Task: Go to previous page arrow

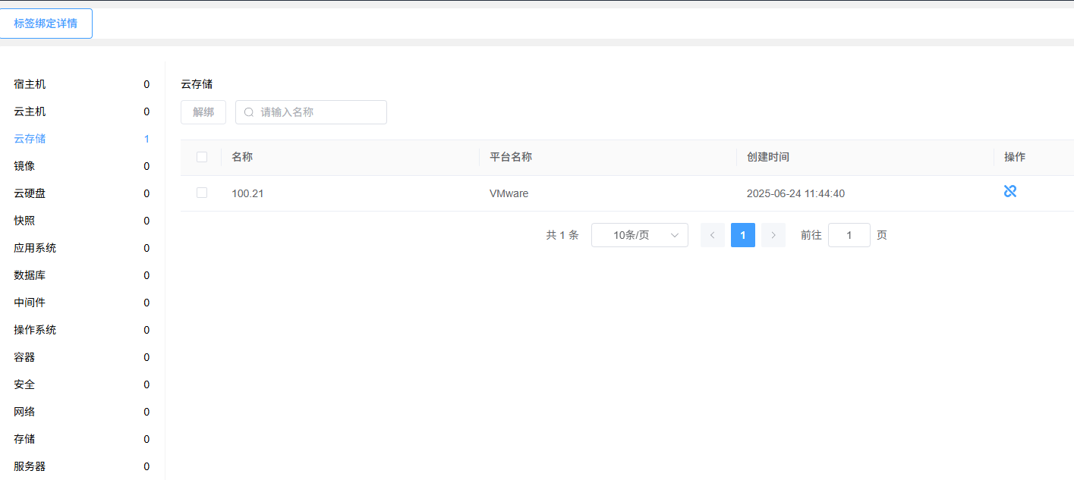Action: click(x=713, y=235)
